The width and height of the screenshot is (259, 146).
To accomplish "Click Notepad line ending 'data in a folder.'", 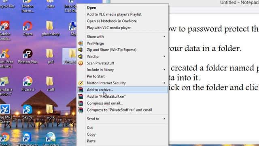I will (x=205, y=48).
